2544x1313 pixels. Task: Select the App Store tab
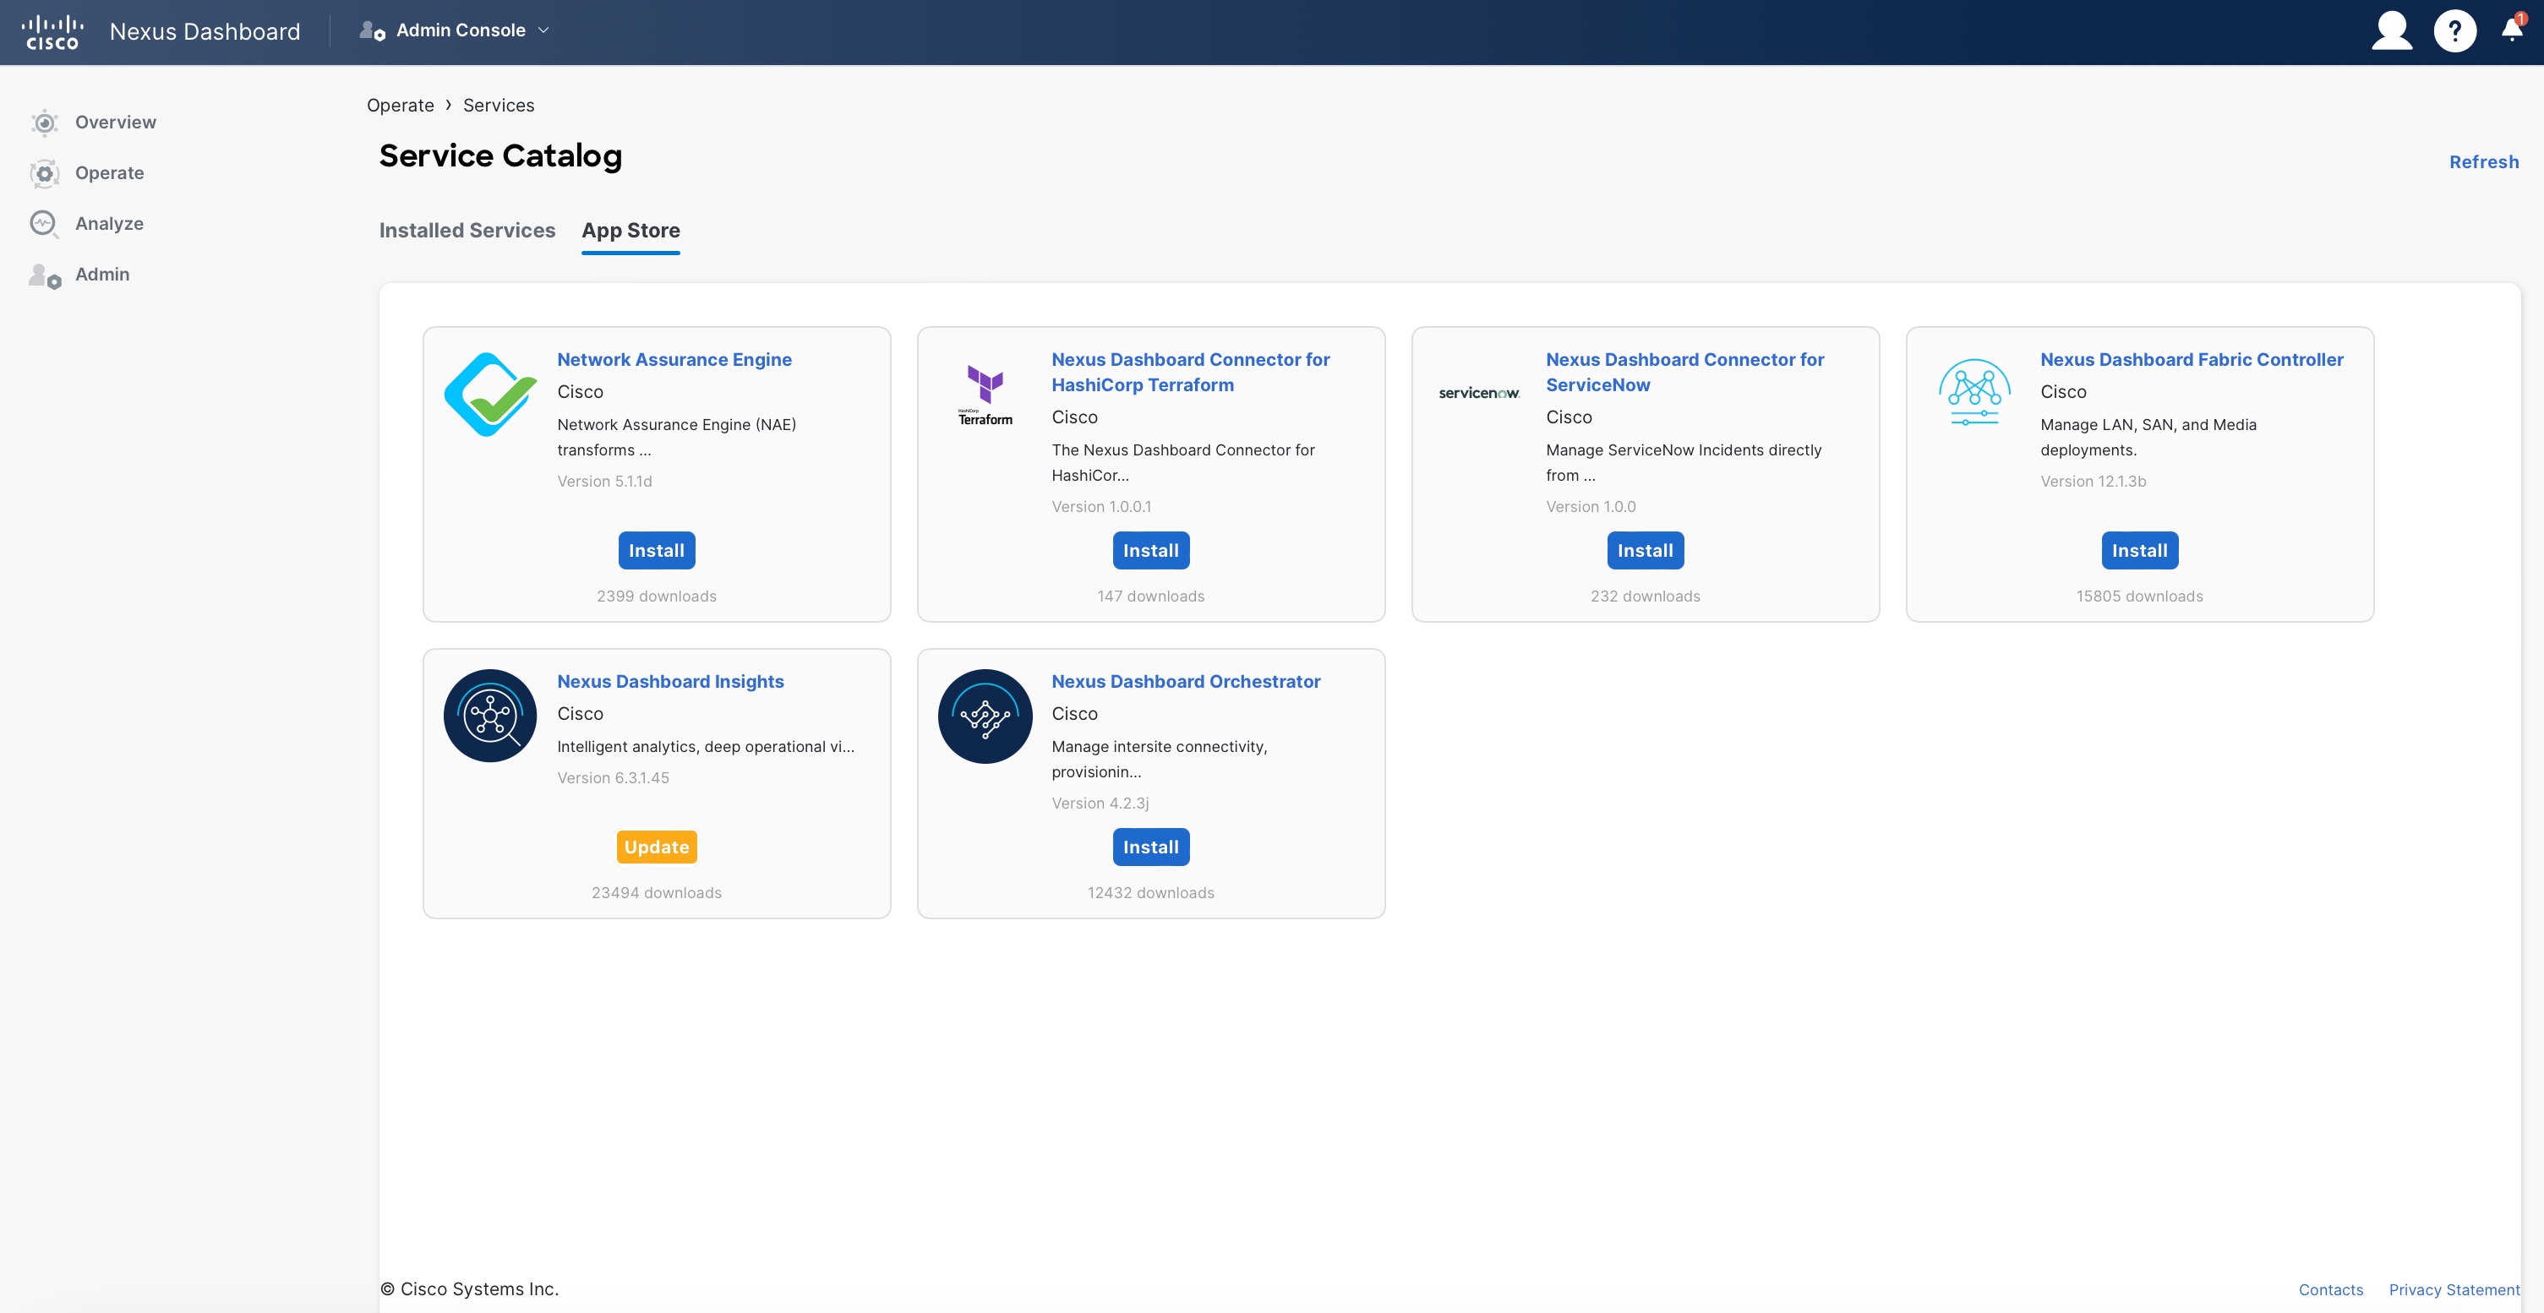pyautogui.click(x=630, y=231)
